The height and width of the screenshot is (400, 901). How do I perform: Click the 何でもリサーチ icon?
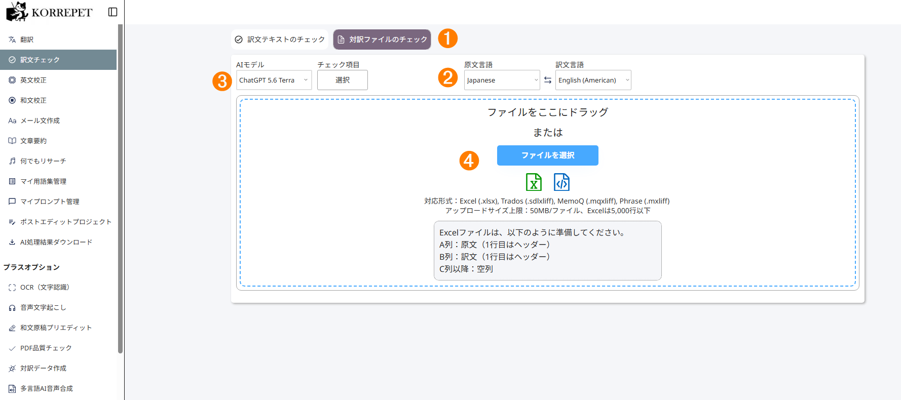pos(12,161)
